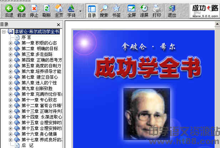Viewport: 220px width, 148px height.
Task: Click book icon beside 第三章 多走些路
Action: click(x=17, y=54)
